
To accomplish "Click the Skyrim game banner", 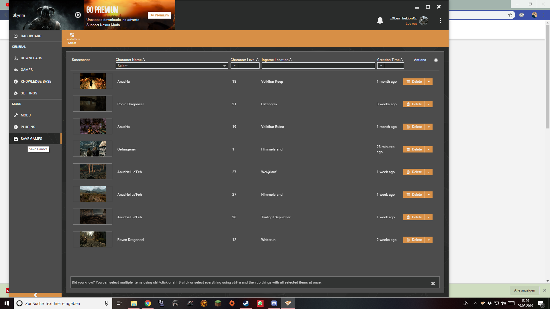I will (46, 15).
